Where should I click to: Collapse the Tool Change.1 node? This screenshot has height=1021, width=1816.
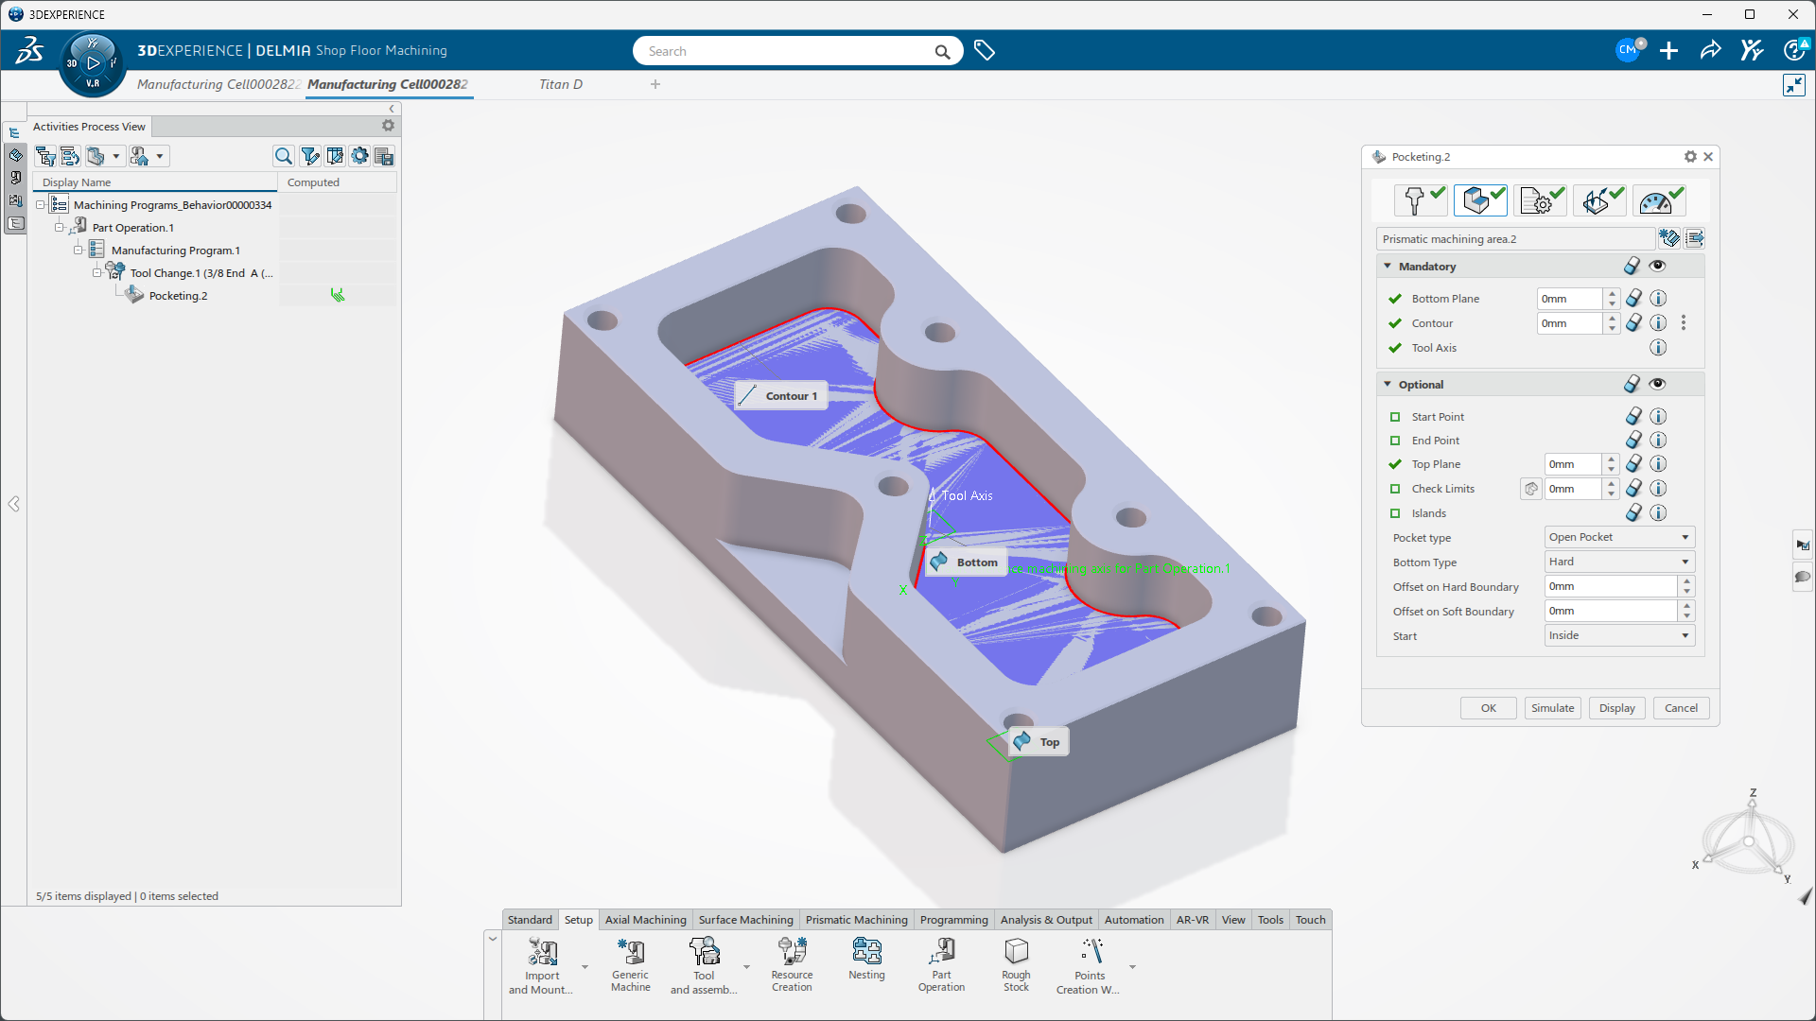[x=96, y=272]
